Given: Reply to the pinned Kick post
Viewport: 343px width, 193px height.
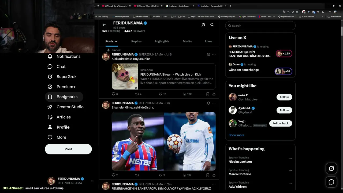Looking at the screenshot, I should click(x=115, y=94).
